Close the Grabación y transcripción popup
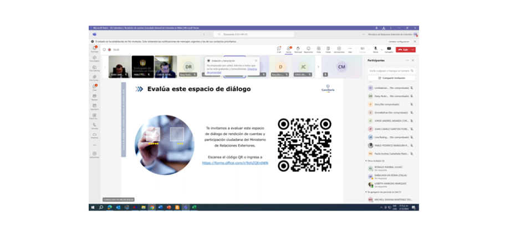This screenshot has width=510, height=232. 256,61
